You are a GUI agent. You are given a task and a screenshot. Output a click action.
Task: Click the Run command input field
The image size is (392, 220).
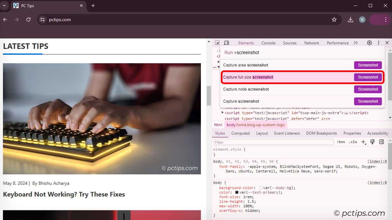[302, 52]
